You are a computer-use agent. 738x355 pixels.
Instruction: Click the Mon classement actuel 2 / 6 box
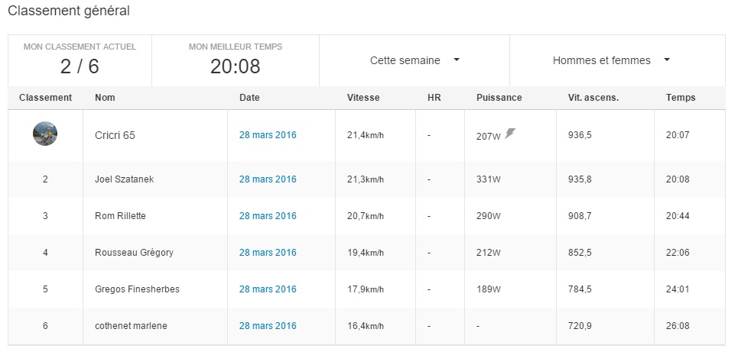[x=80, y=60]
